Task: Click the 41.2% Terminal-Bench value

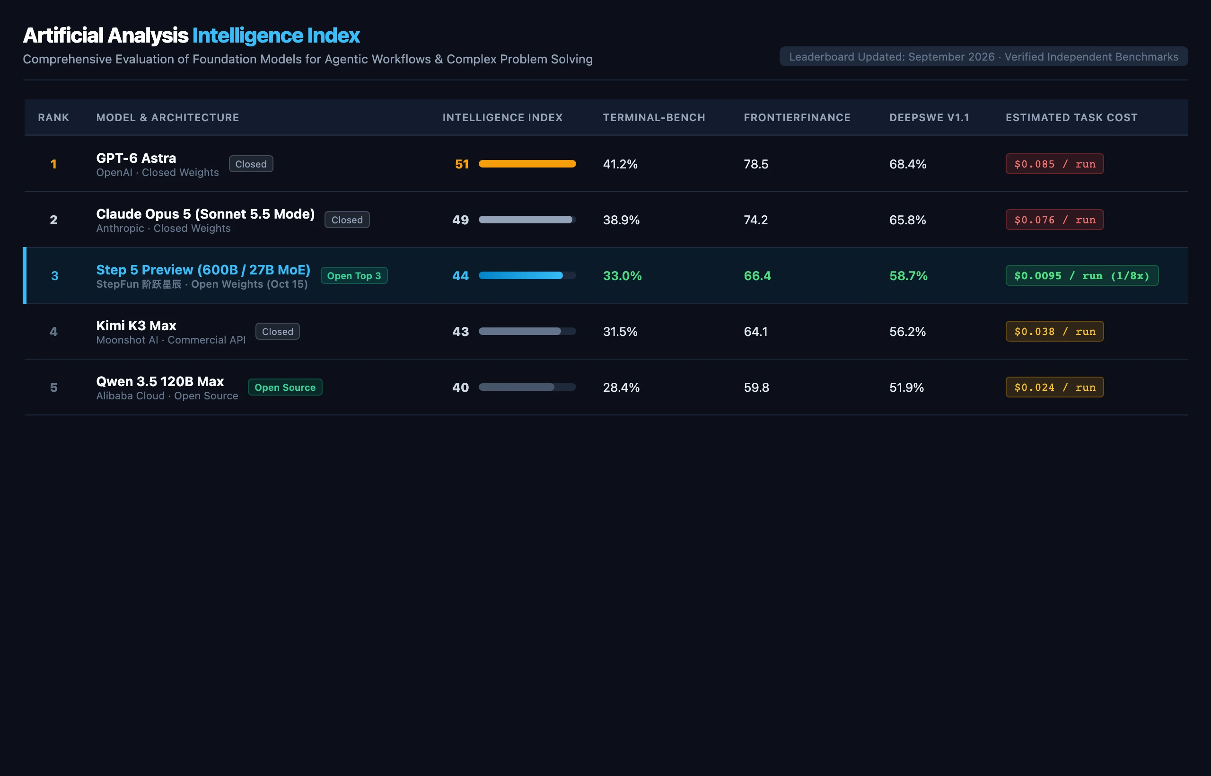Action: 620,164
